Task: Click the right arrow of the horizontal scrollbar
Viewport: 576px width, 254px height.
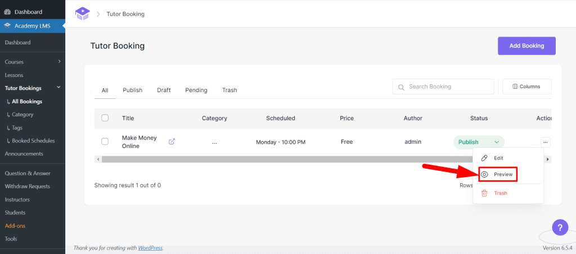Action: click(x=548, y=159)
